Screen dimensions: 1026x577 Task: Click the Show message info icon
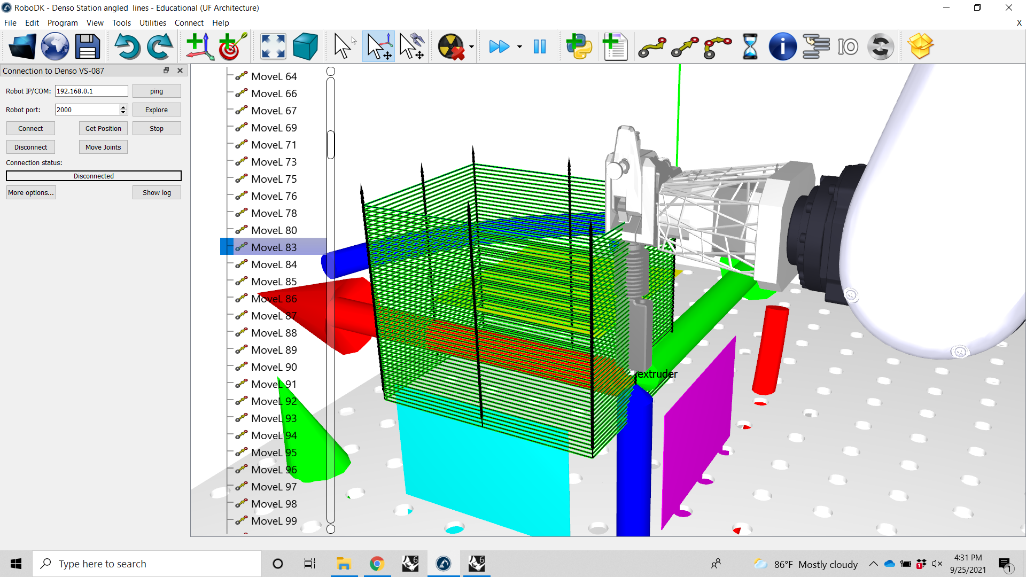tap(782, 46)
